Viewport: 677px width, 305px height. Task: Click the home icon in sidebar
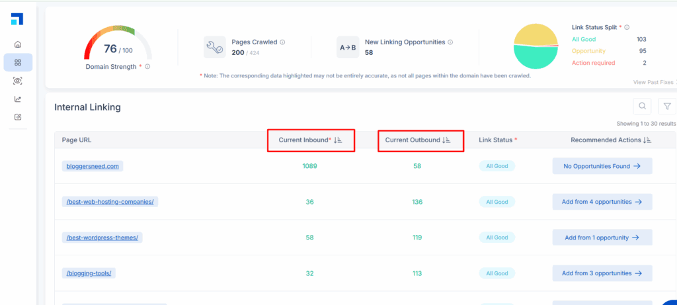click(x=18, y=44)
